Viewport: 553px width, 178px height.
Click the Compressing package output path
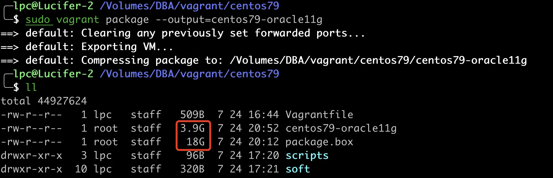pyautogui.click(x=378, y=60)
